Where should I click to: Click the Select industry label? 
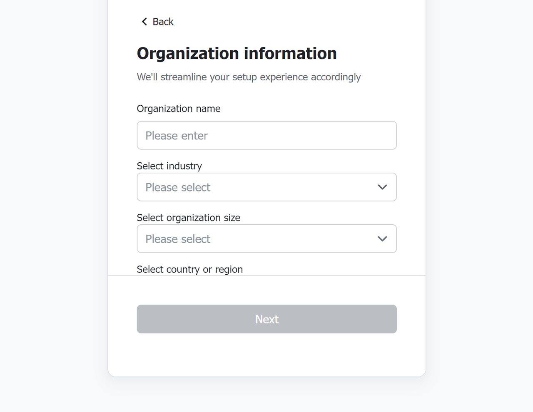(169, 166)
